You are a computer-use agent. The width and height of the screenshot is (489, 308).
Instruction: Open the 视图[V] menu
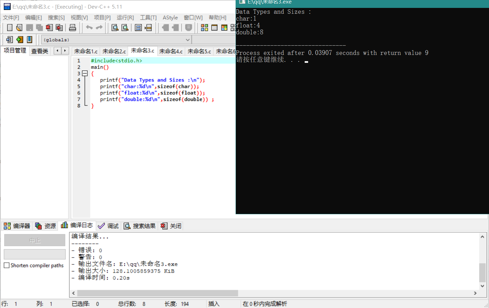tap(79, 18)
